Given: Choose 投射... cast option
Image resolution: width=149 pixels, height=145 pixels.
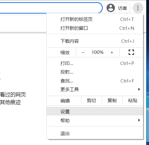Looking at the screenshot, I should [x=95, y=72].
